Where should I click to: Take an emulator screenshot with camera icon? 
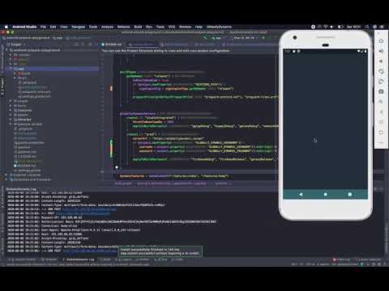tap(381, 91)
